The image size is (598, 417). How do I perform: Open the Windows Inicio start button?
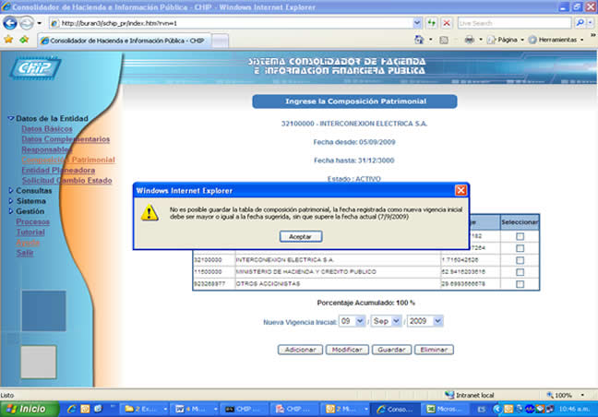click(x=30, y=409)
